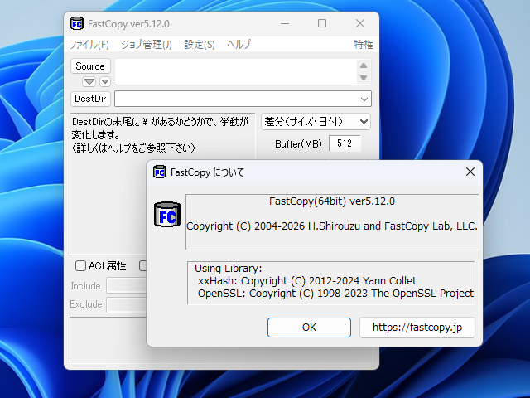
Task: Click the Source path input field
Action: (236, 72)
